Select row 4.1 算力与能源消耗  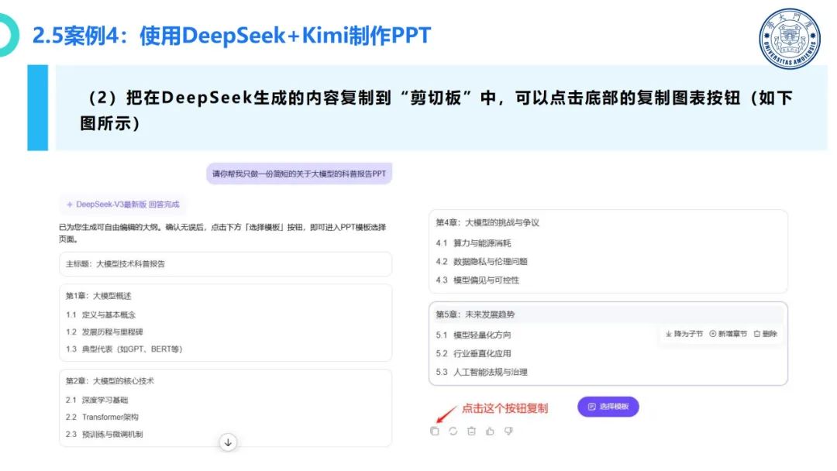coord(473,243)
